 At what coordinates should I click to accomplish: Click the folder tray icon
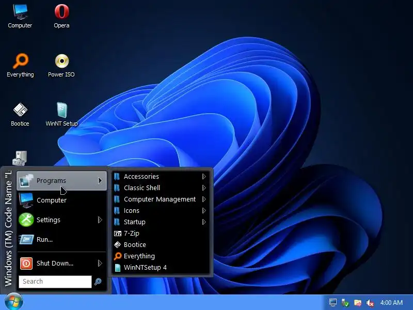click(x=358, y=303)
